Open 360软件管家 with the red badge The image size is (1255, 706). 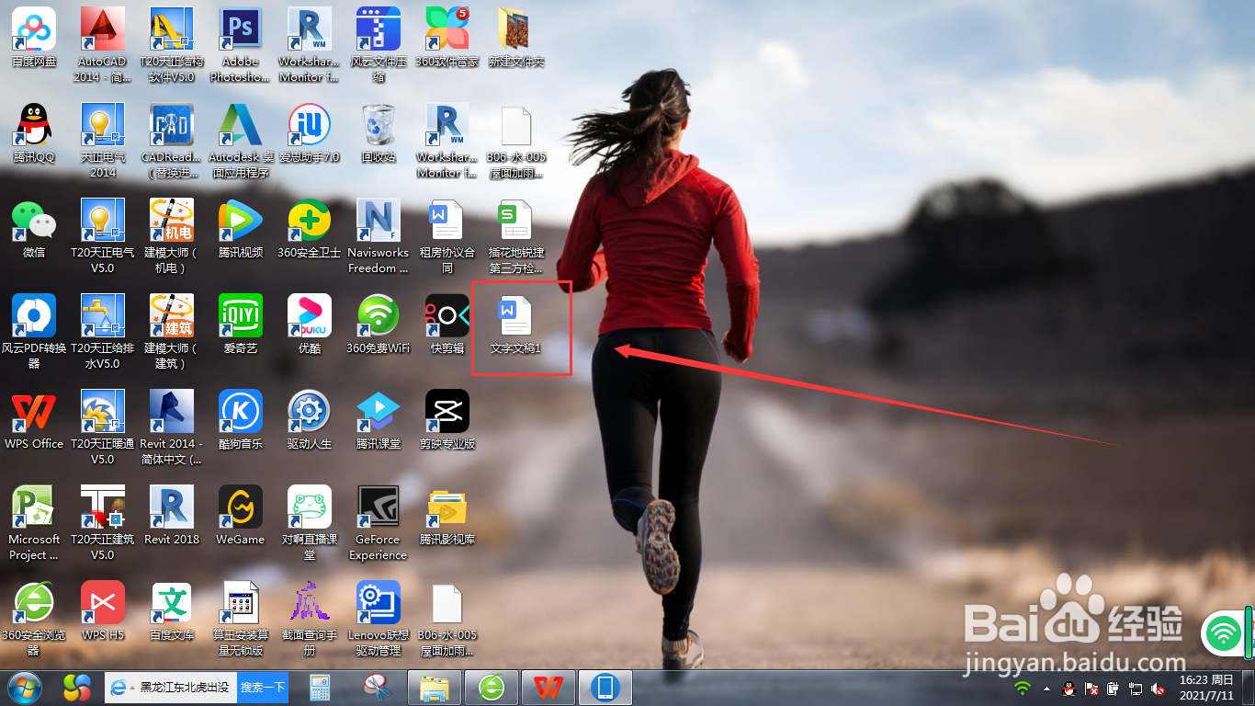coord(447,38)
